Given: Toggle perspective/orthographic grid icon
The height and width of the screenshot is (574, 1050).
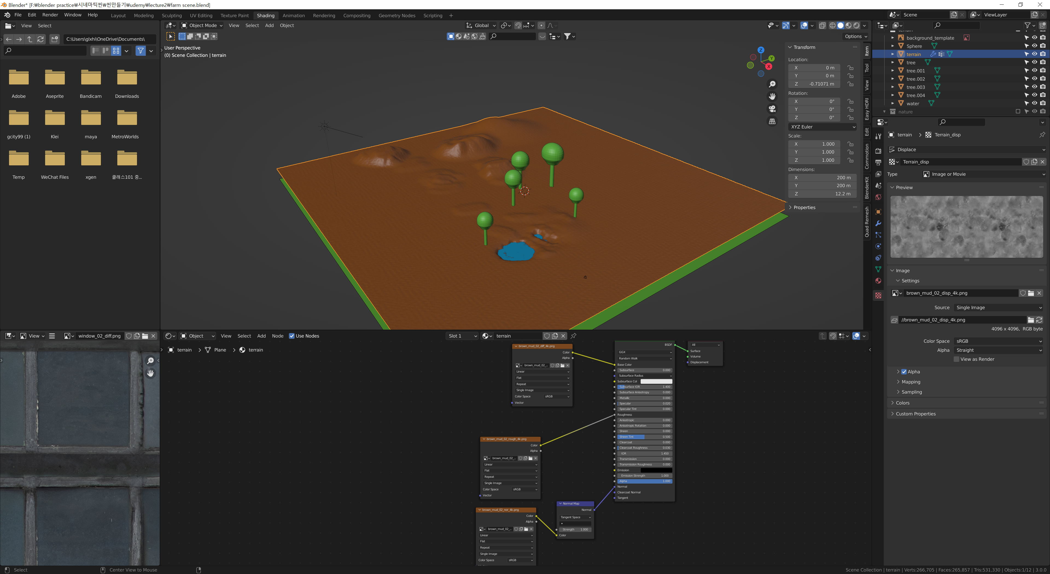Looking at the screenshot, I should [772, 121].
